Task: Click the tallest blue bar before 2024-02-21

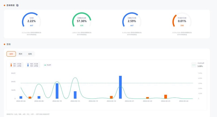Action: pyautogui.click(x=120, y=87)
